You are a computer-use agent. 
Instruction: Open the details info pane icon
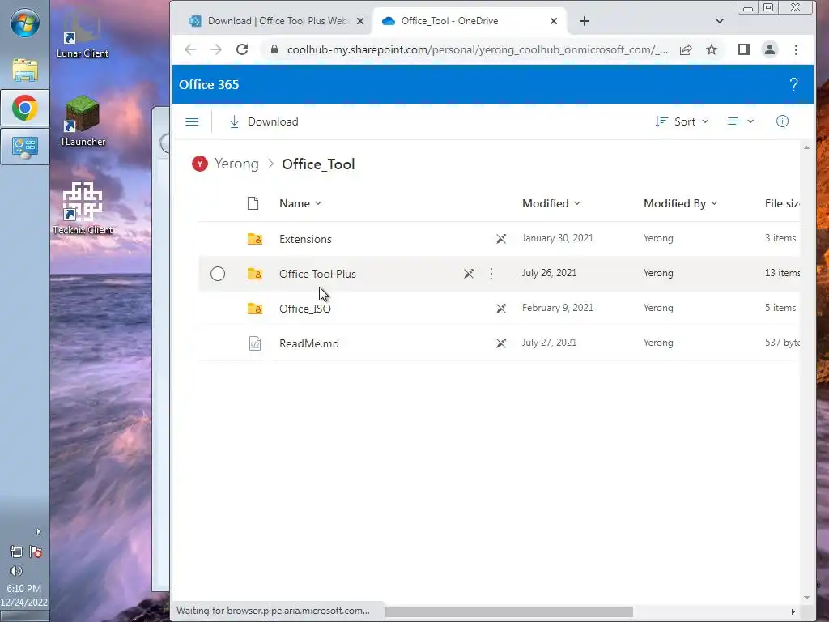782,121
